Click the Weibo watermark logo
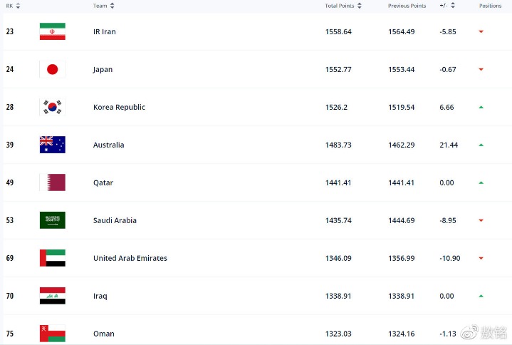The height and width of the screenshot is (345, 512). (469, 332)
